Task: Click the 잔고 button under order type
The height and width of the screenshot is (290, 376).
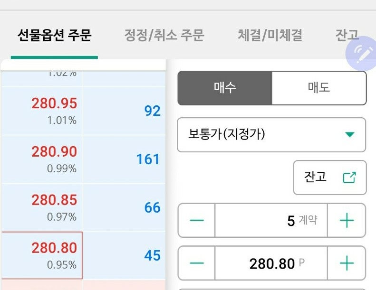Action: pos(330,178)
